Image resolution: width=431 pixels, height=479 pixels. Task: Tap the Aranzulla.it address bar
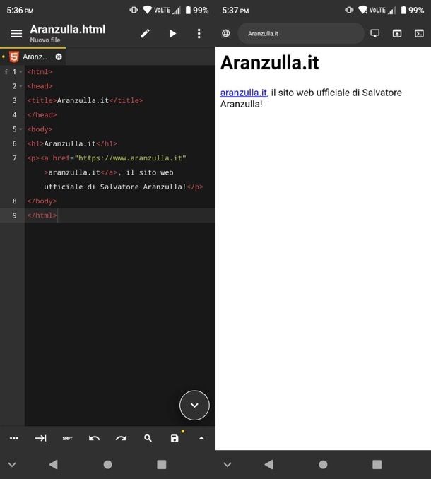tap(301, 33)
